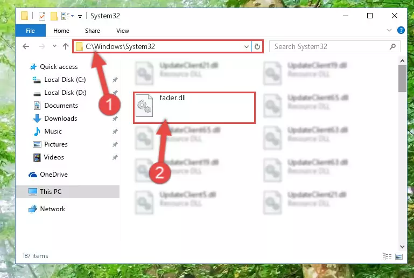Click the fader.dll gear file icon
Screen dimensions: 414x278
tap(144, 106)
